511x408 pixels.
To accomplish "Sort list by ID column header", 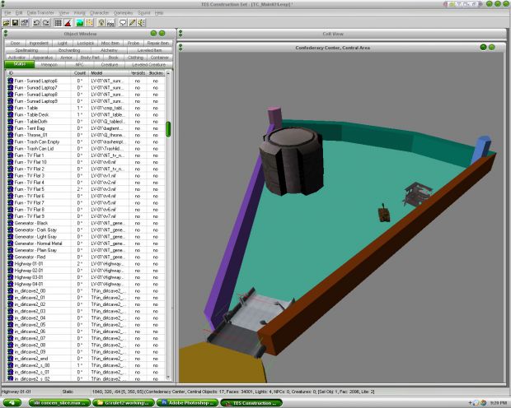I will 39,73.
